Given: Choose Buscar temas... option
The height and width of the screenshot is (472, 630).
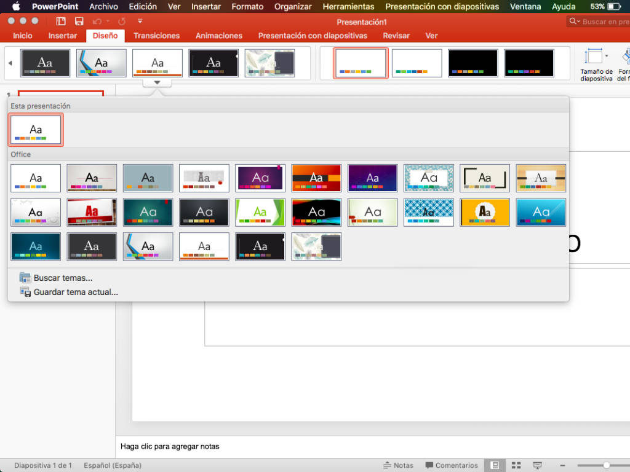Looking at the screenshot, I should click(x=63, y=278).
